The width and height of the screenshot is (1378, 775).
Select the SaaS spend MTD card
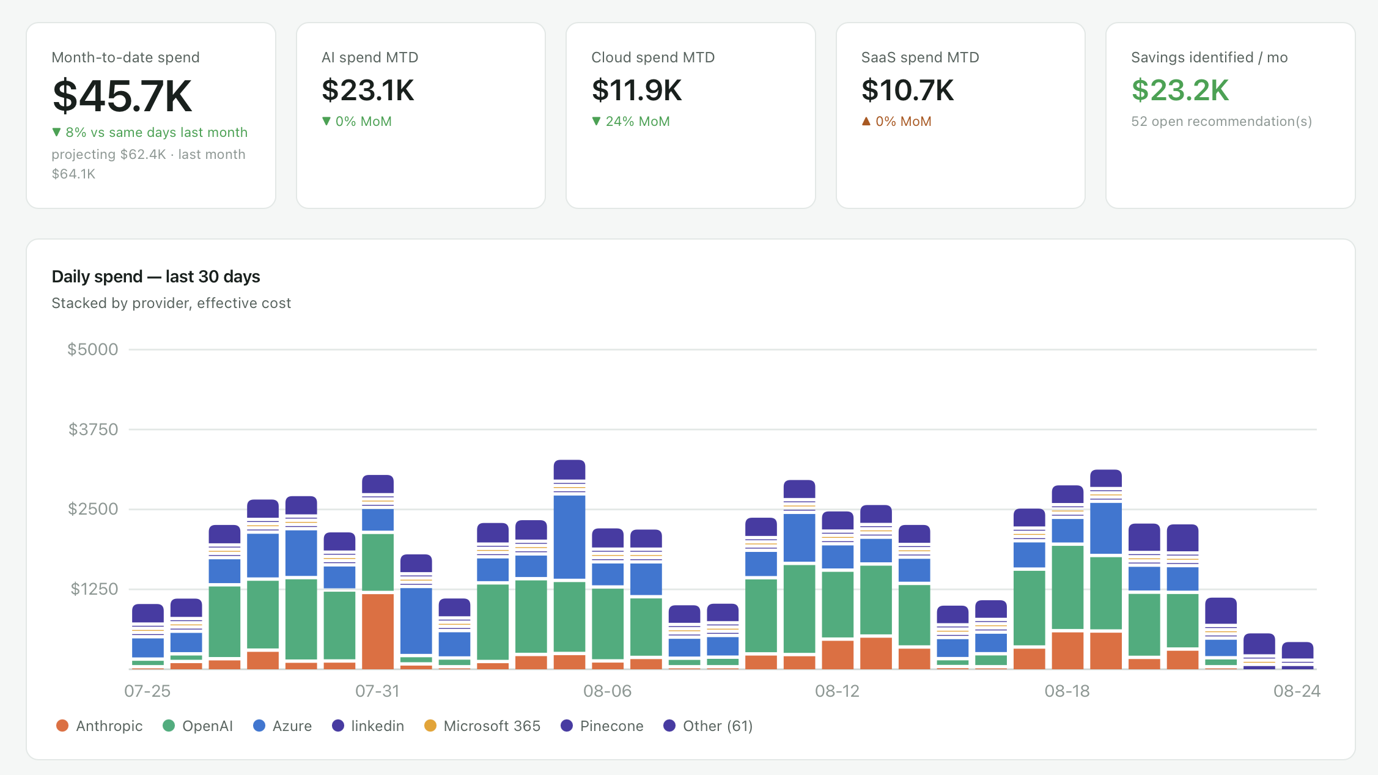960,116
